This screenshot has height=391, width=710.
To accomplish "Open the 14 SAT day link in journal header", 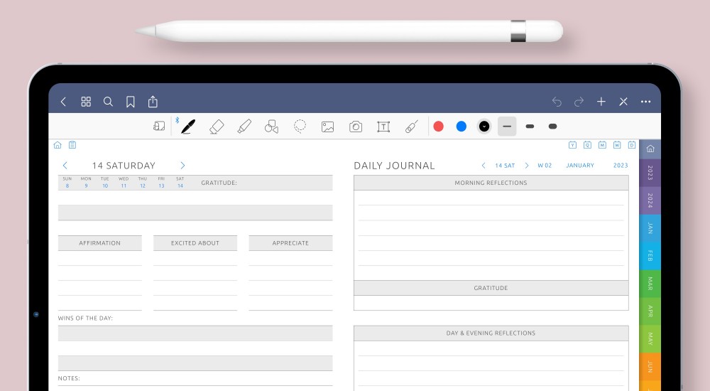I will (505, 166).
